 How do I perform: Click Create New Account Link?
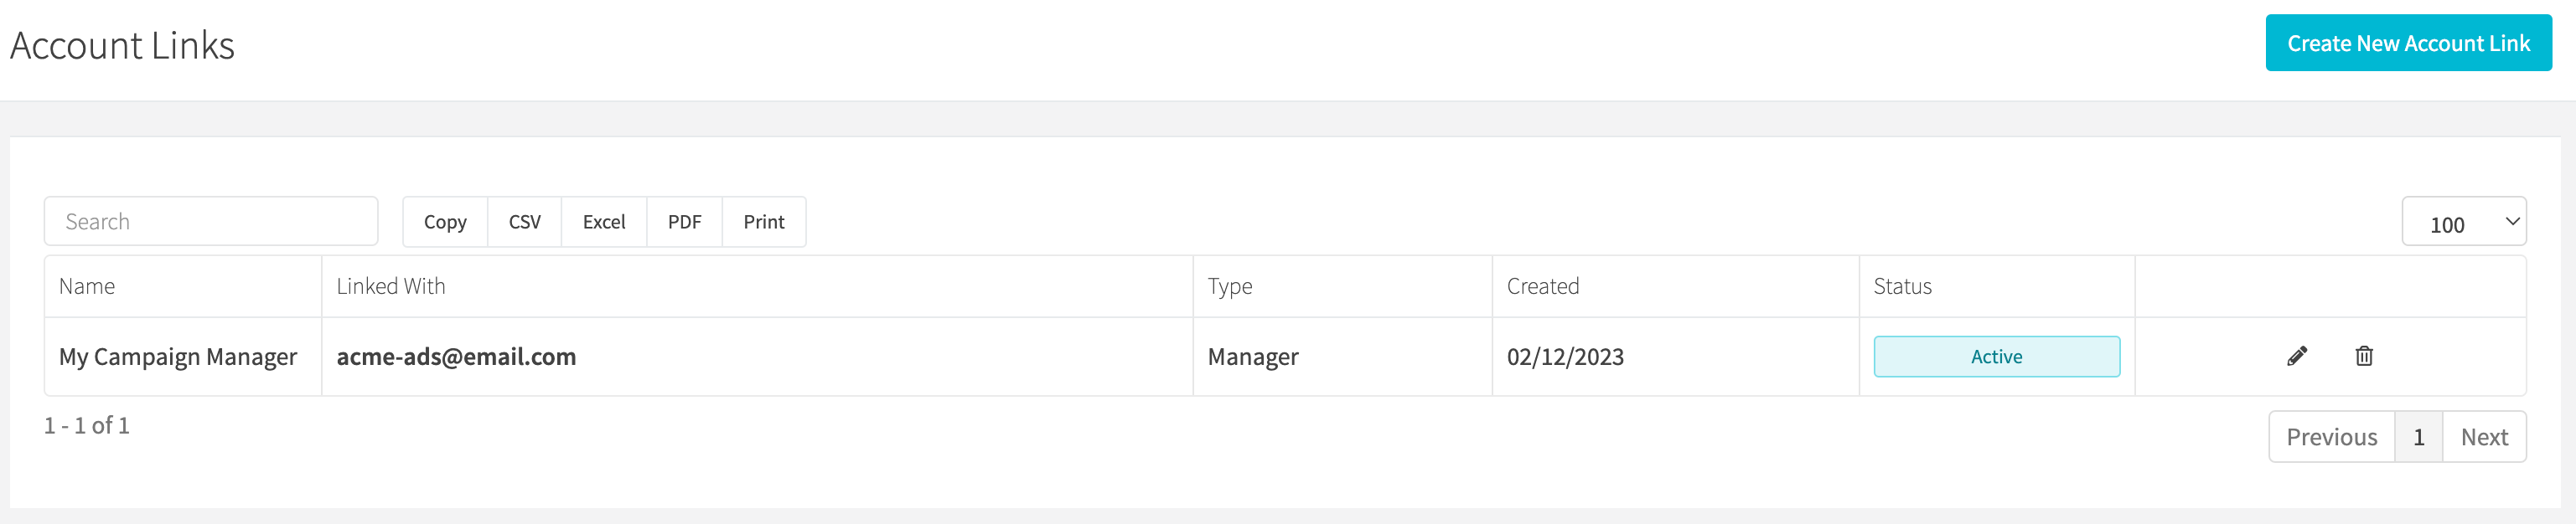pyautogui.click(x=2407, y=43)
